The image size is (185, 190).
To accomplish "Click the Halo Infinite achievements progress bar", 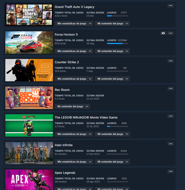I will [118, 154].
